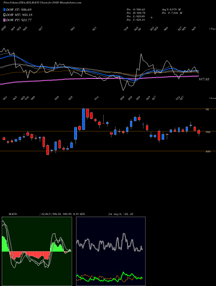Click the '<Tops' label at right edge
This screenshot has width=216, height=286.
[x=212, y=29]
